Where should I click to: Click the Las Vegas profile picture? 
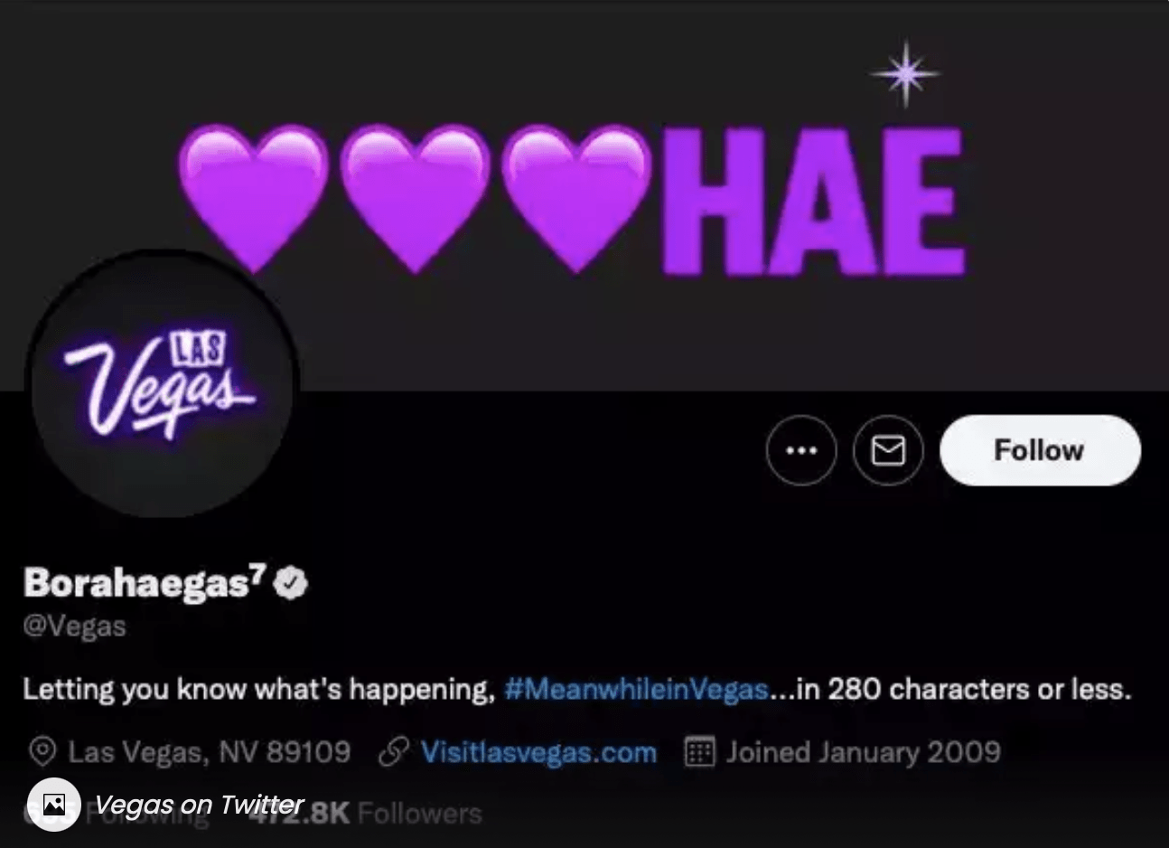click(x=163, y=384)
